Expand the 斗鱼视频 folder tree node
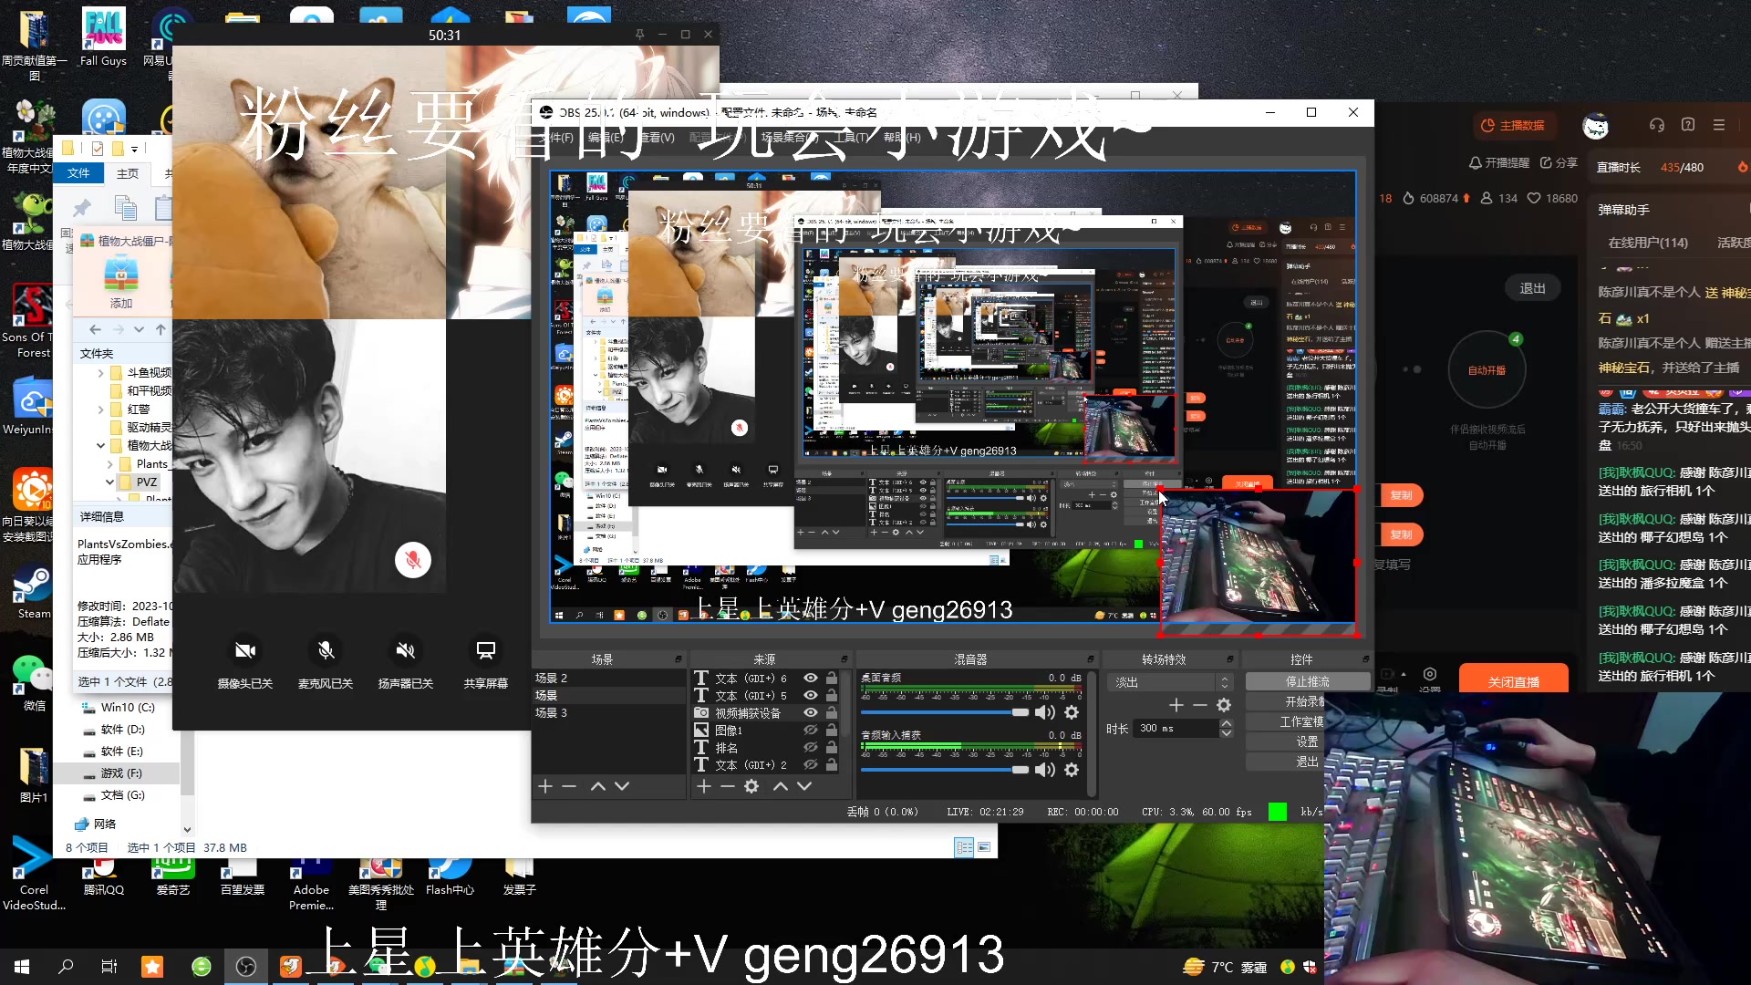This screenshot has width=1751, height=985. (100, 373)
